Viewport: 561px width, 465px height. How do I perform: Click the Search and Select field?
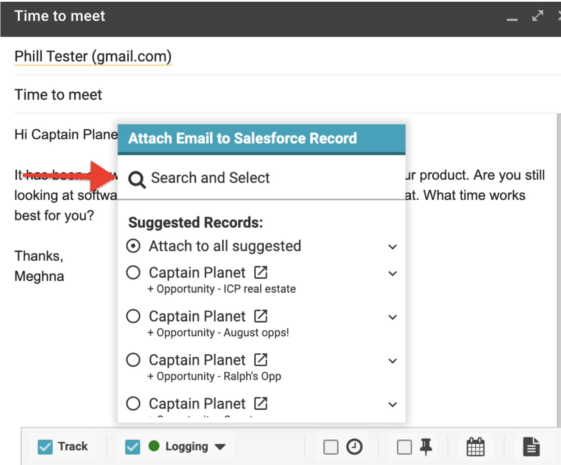pos(262,178)
